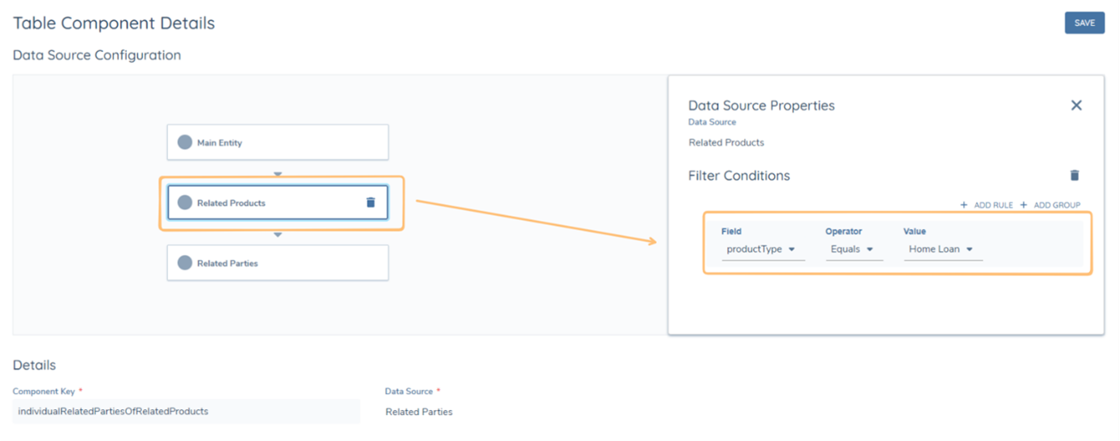The height and width of the screenshot is (441, 1120).
Task: Click the ADD RULE text link
Action: click(992, 205)
